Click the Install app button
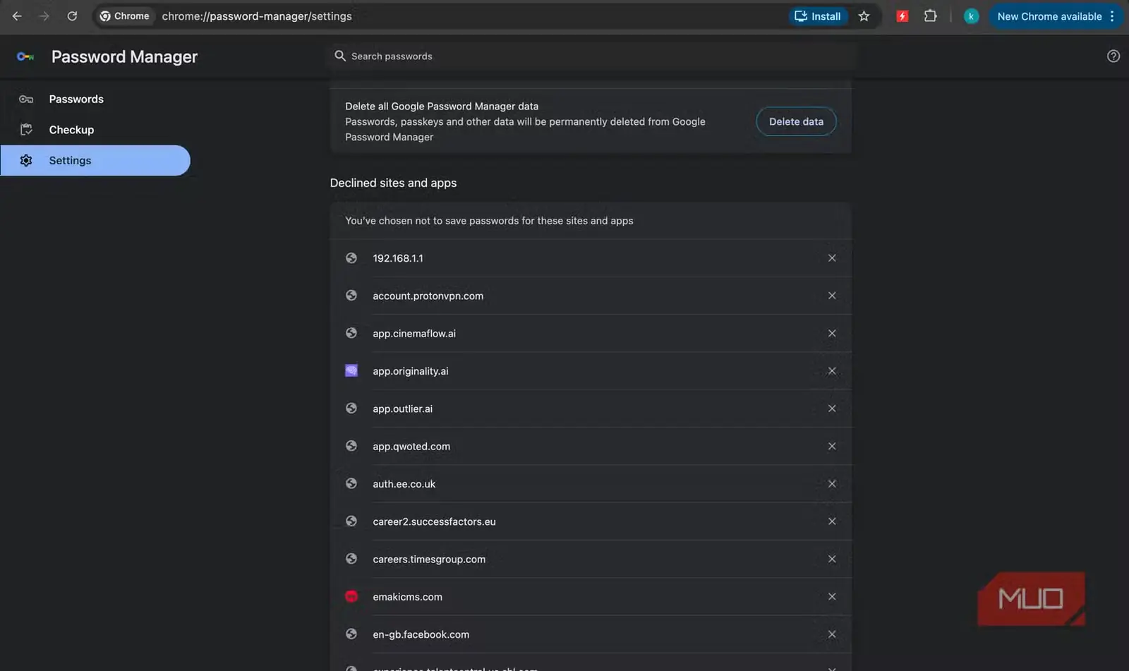 (x=818, y=16)
